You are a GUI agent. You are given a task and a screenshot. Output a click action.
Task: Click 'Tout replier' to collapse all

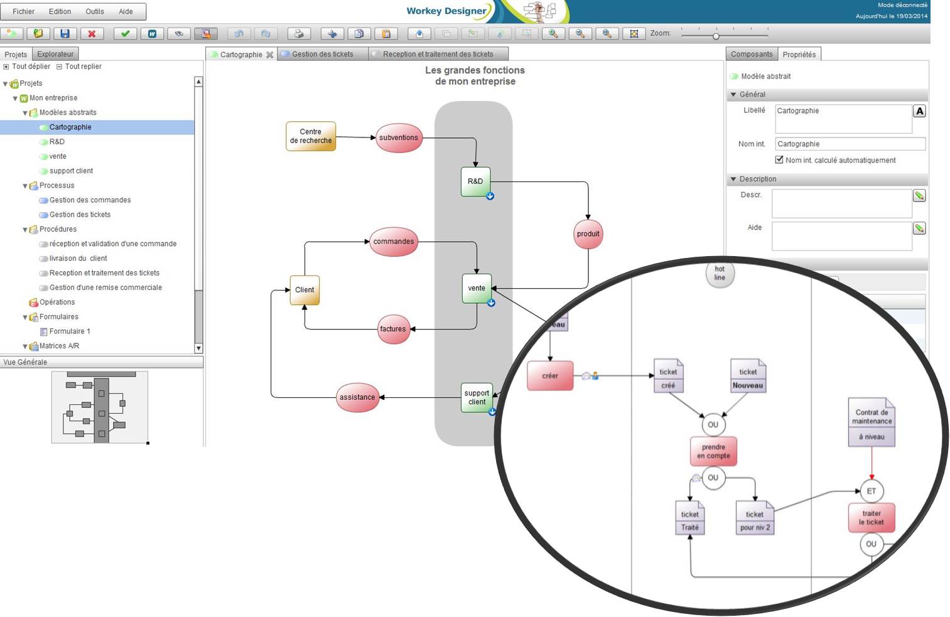[x=79, y=67]
